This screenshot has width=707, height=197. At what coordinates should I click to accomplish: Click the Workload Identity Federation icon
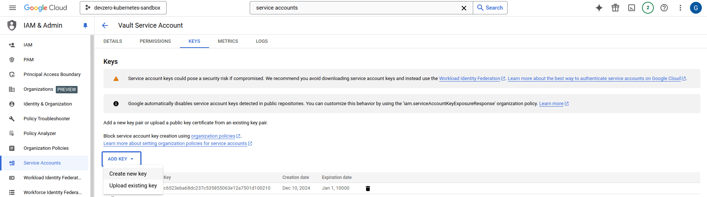[12, 178]
